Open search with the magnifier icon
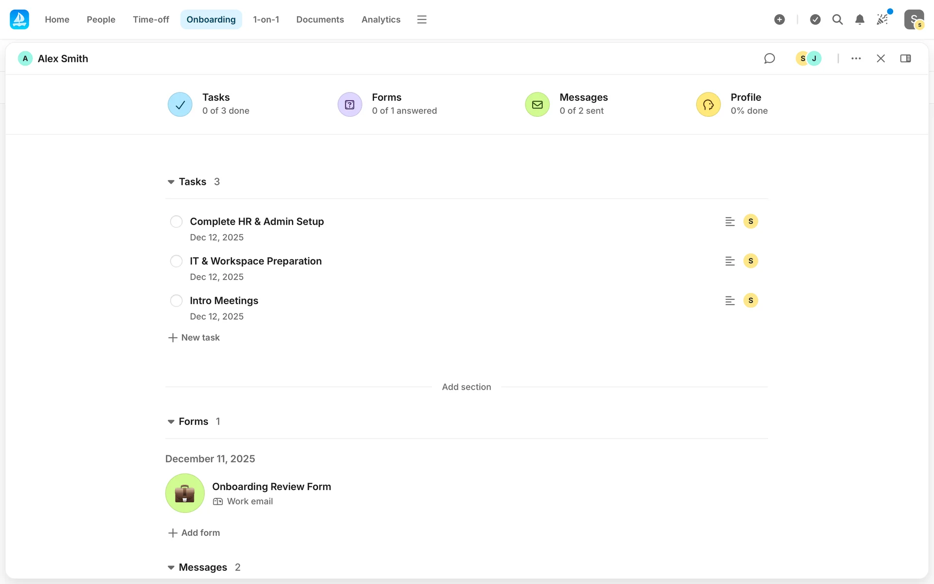 tap(837, 19)
